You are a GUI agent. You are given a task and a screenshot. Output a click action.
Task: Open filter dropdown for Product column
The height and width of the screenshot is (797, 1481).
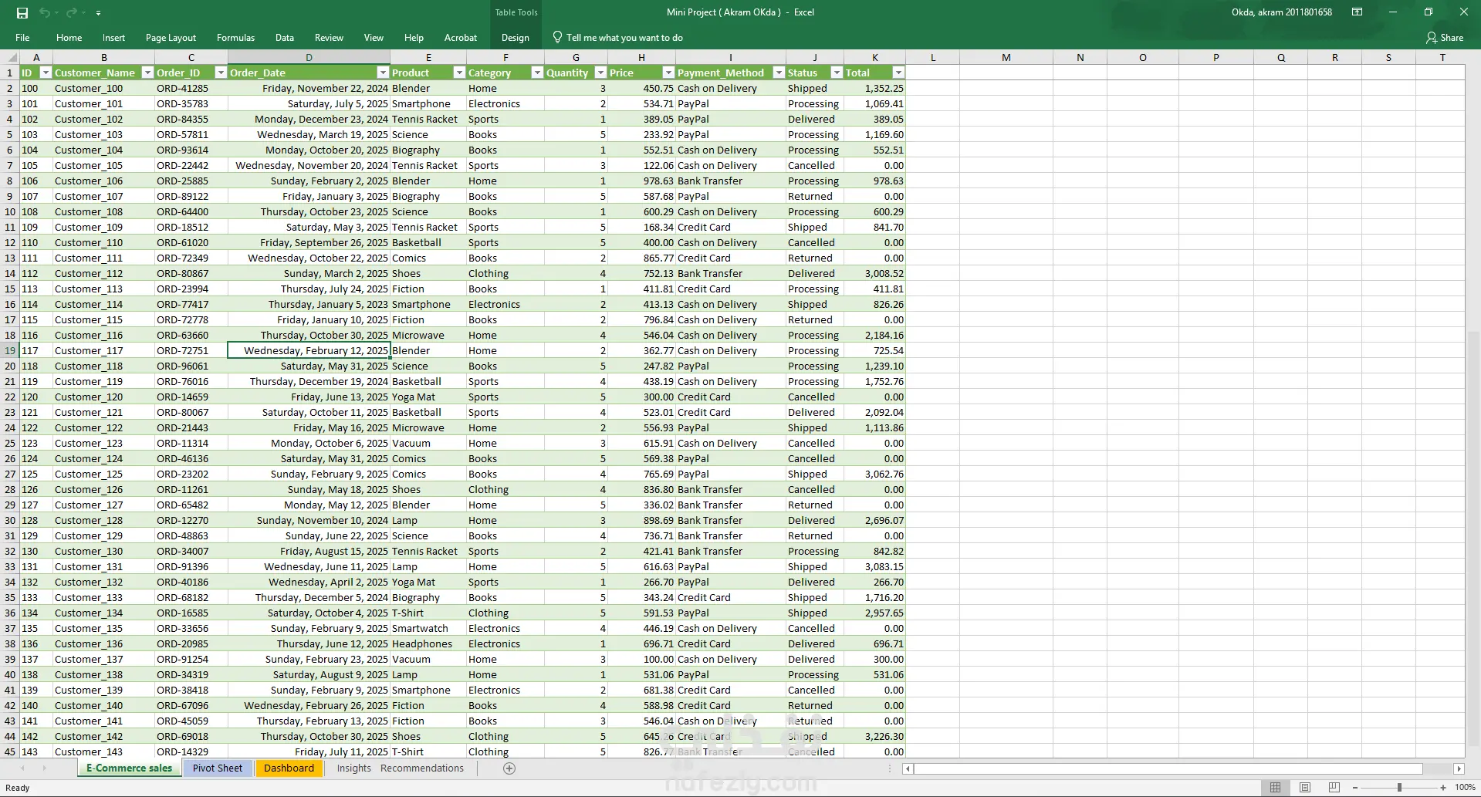458,73
